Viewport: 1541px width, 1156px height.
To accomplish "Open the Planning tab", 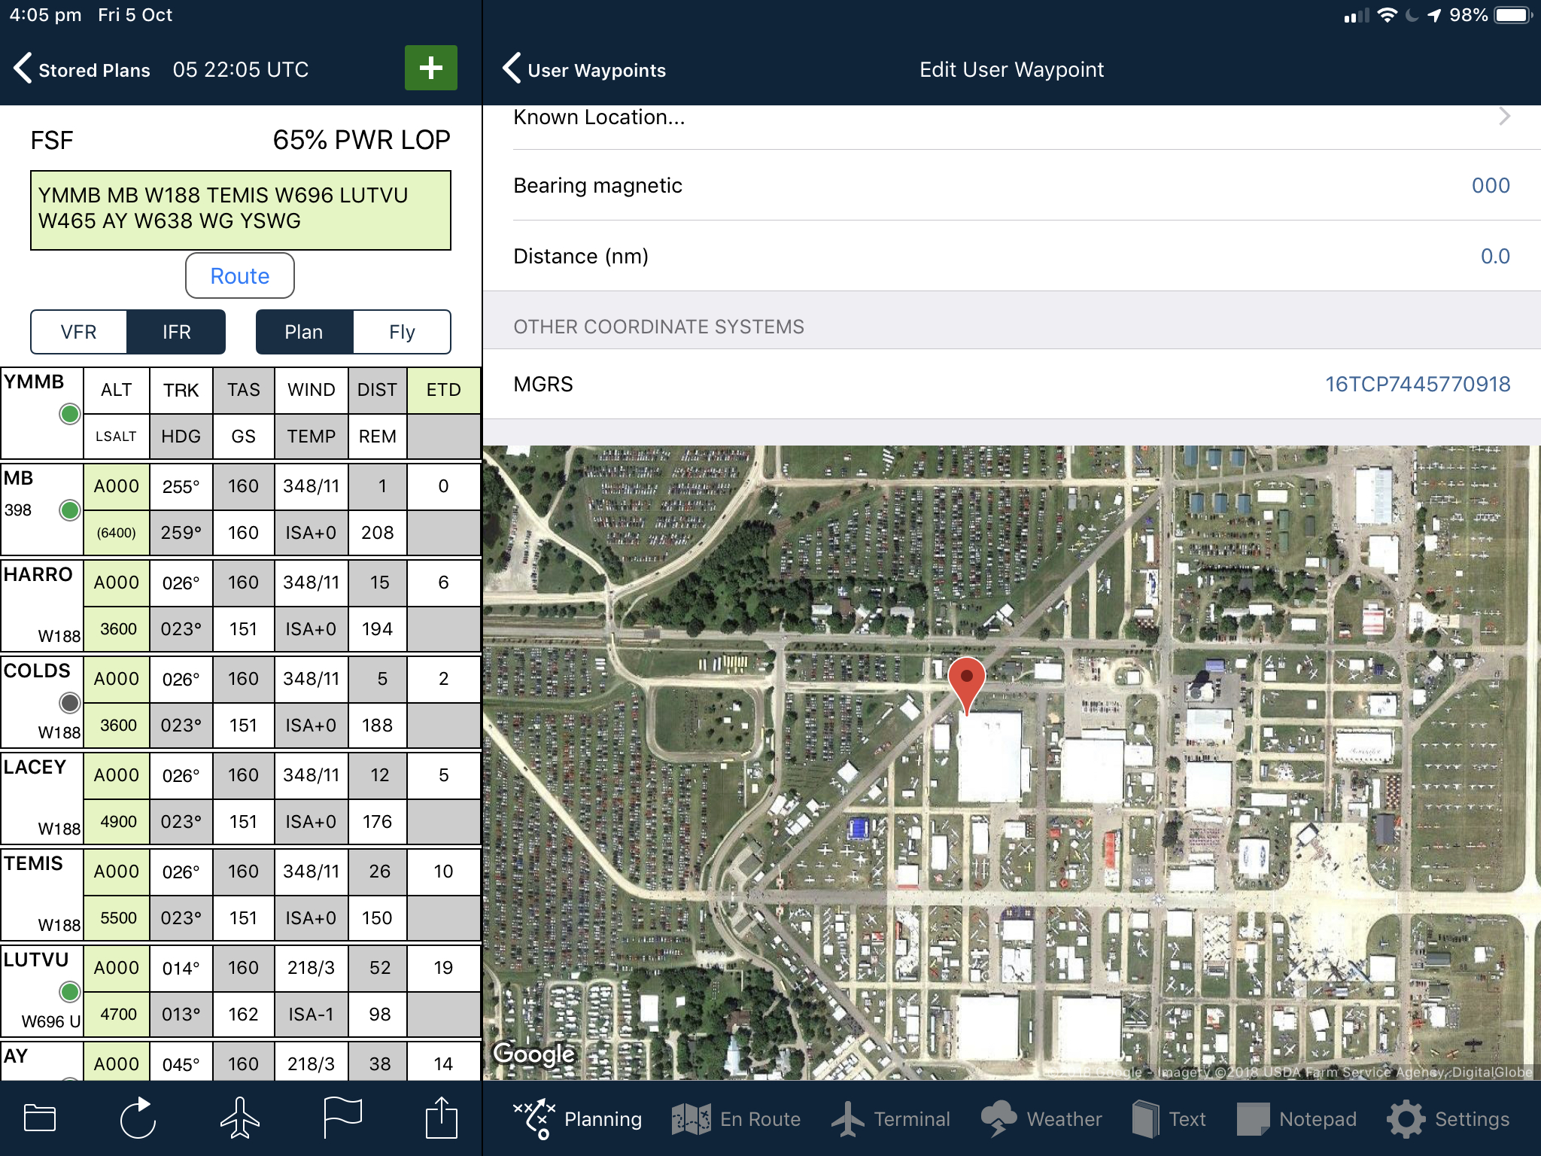I will 578,1119.
